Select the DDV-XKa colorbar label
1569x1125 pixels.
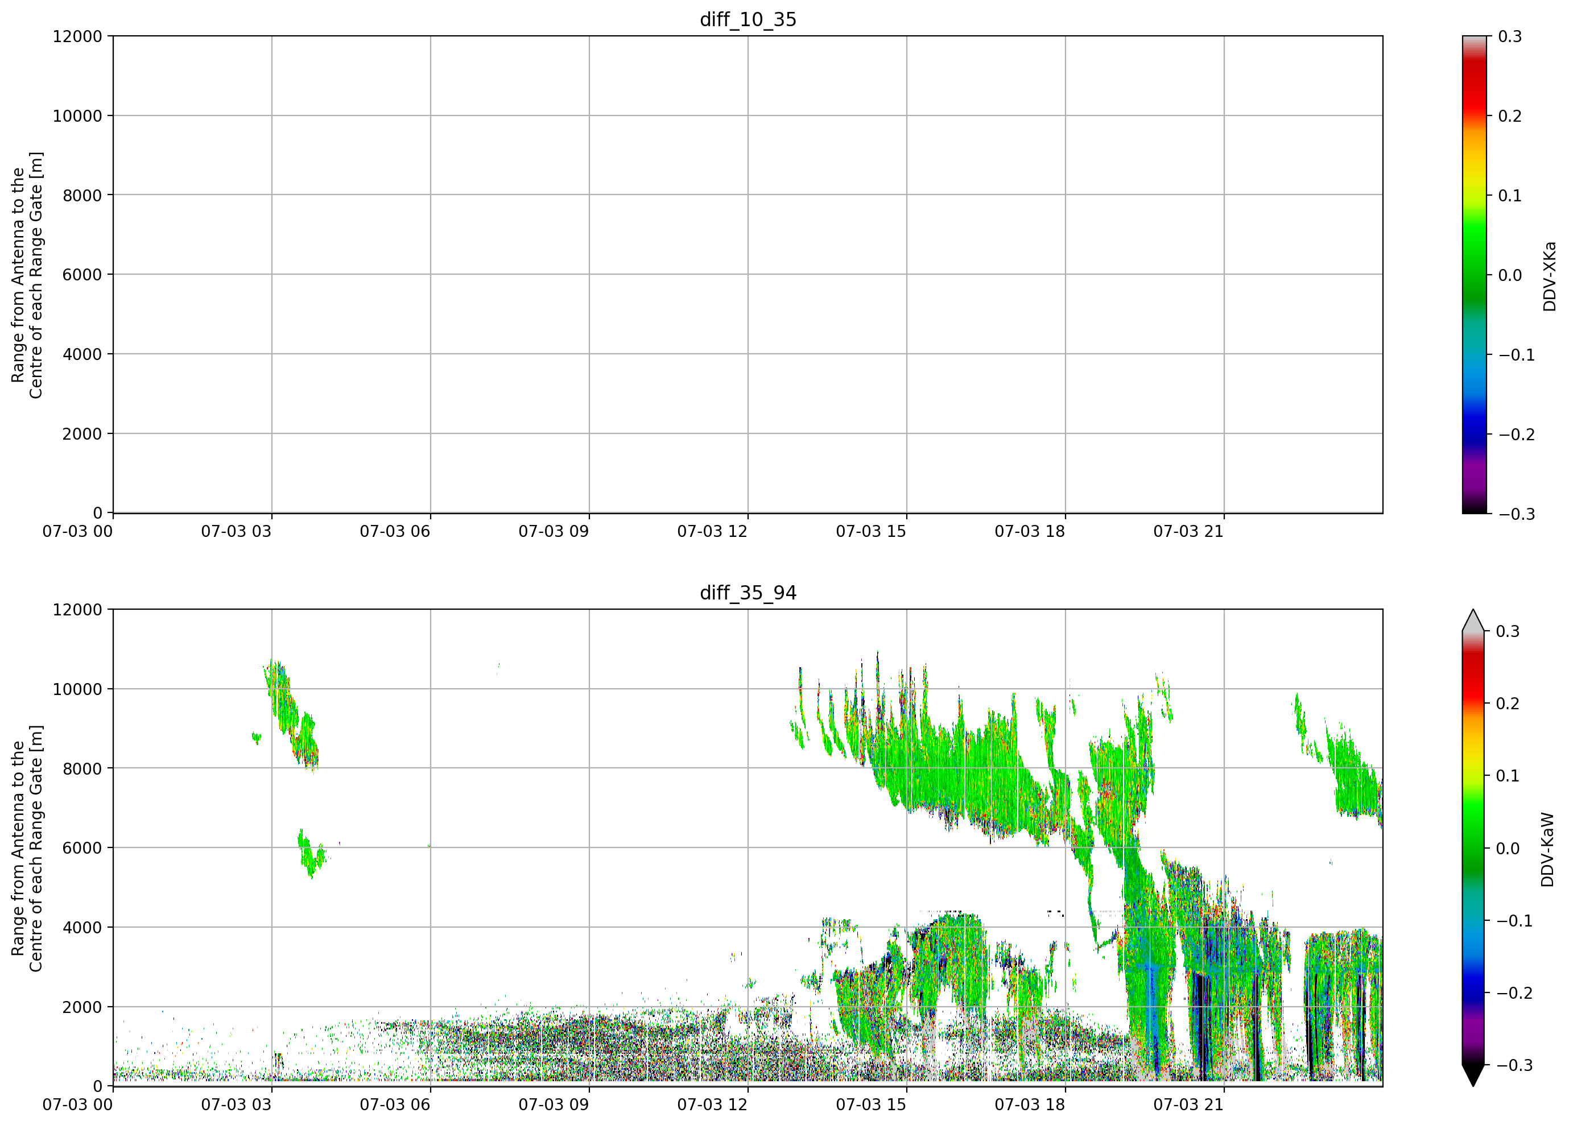coord(1549,276)
